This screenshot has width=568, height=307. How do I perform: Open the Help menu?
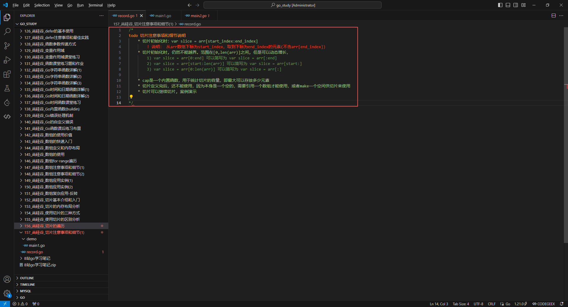[x=111, y=5]
